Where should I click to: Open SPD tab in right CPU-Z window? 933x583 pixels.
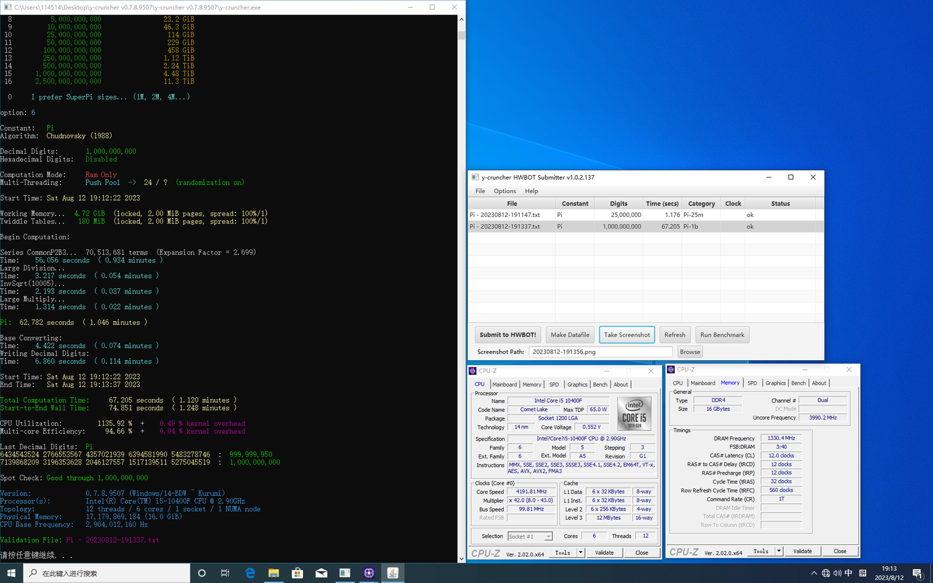point(752,383)
